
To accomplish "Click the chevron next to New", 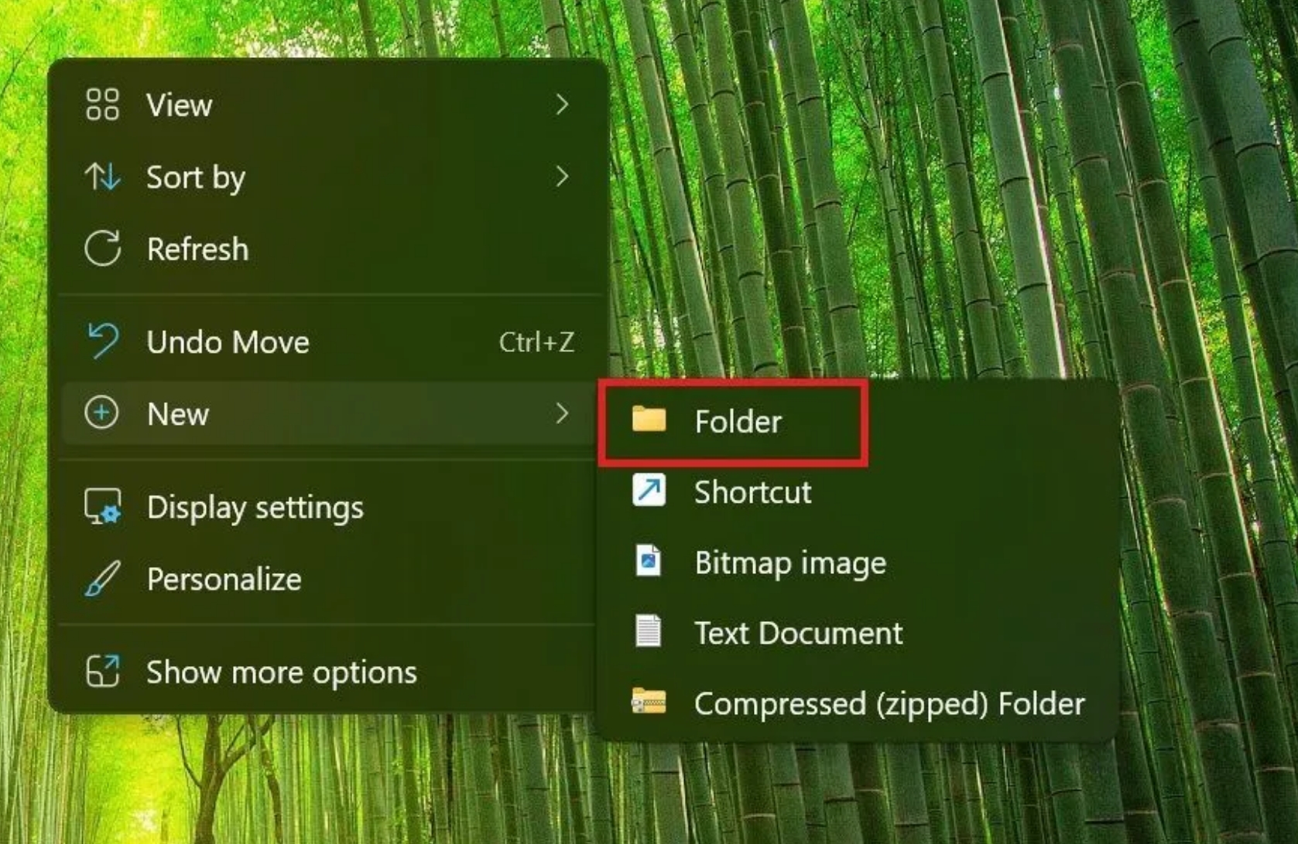I will point(562,413).
